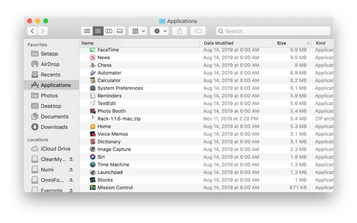Viewport: 357px width, 223px height.
Task: Eject the Numi volume
Action: (x=71, y=170)
